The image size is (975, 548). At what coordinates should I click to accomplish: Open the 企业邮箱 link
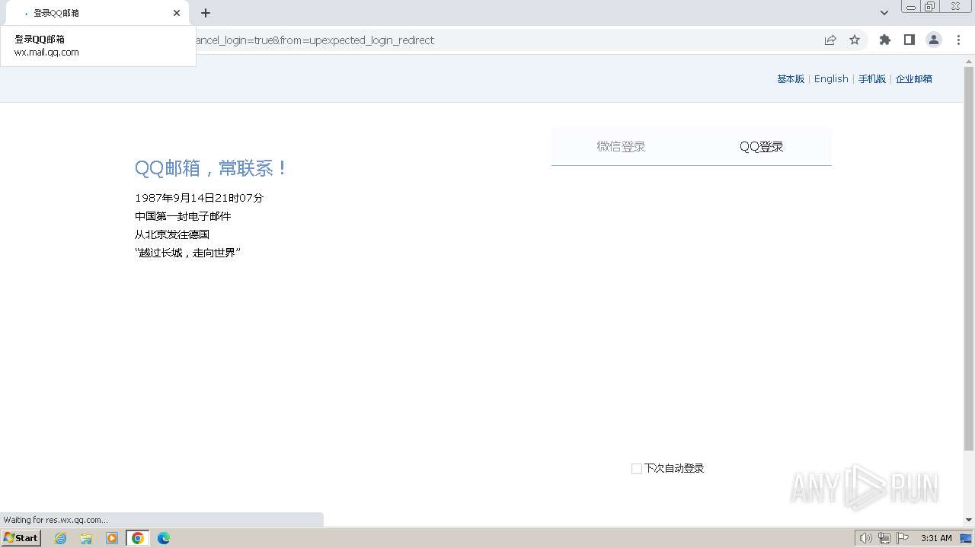[x=914, y=79]
